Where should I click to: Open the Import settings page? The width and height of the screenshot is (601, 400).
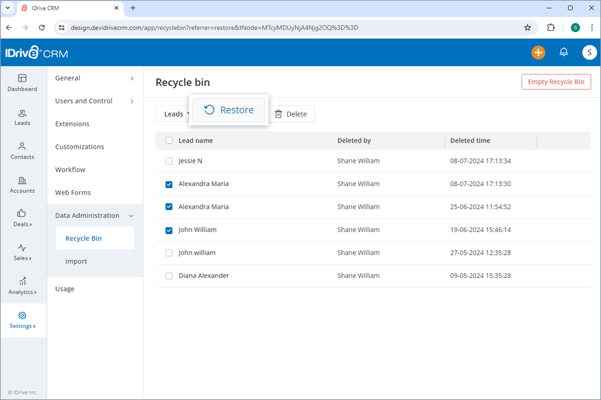(76, 261)
